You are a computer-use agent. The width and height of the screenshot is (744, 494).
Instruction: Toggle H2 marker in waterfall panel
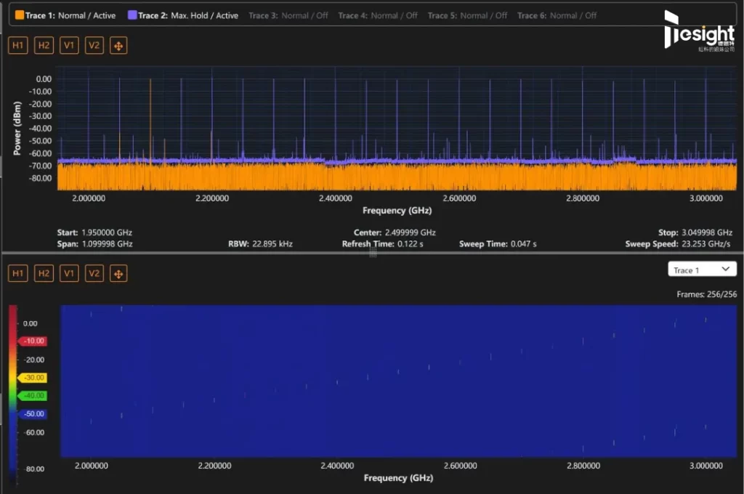tap(44, 273)
